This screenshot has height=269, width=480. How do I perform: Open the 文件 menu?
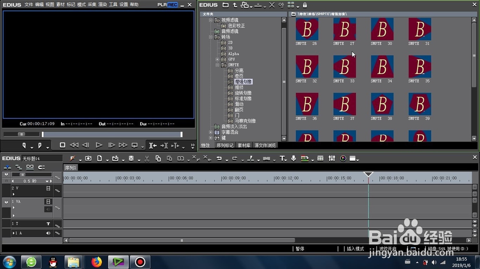click(x=28, y=5)
